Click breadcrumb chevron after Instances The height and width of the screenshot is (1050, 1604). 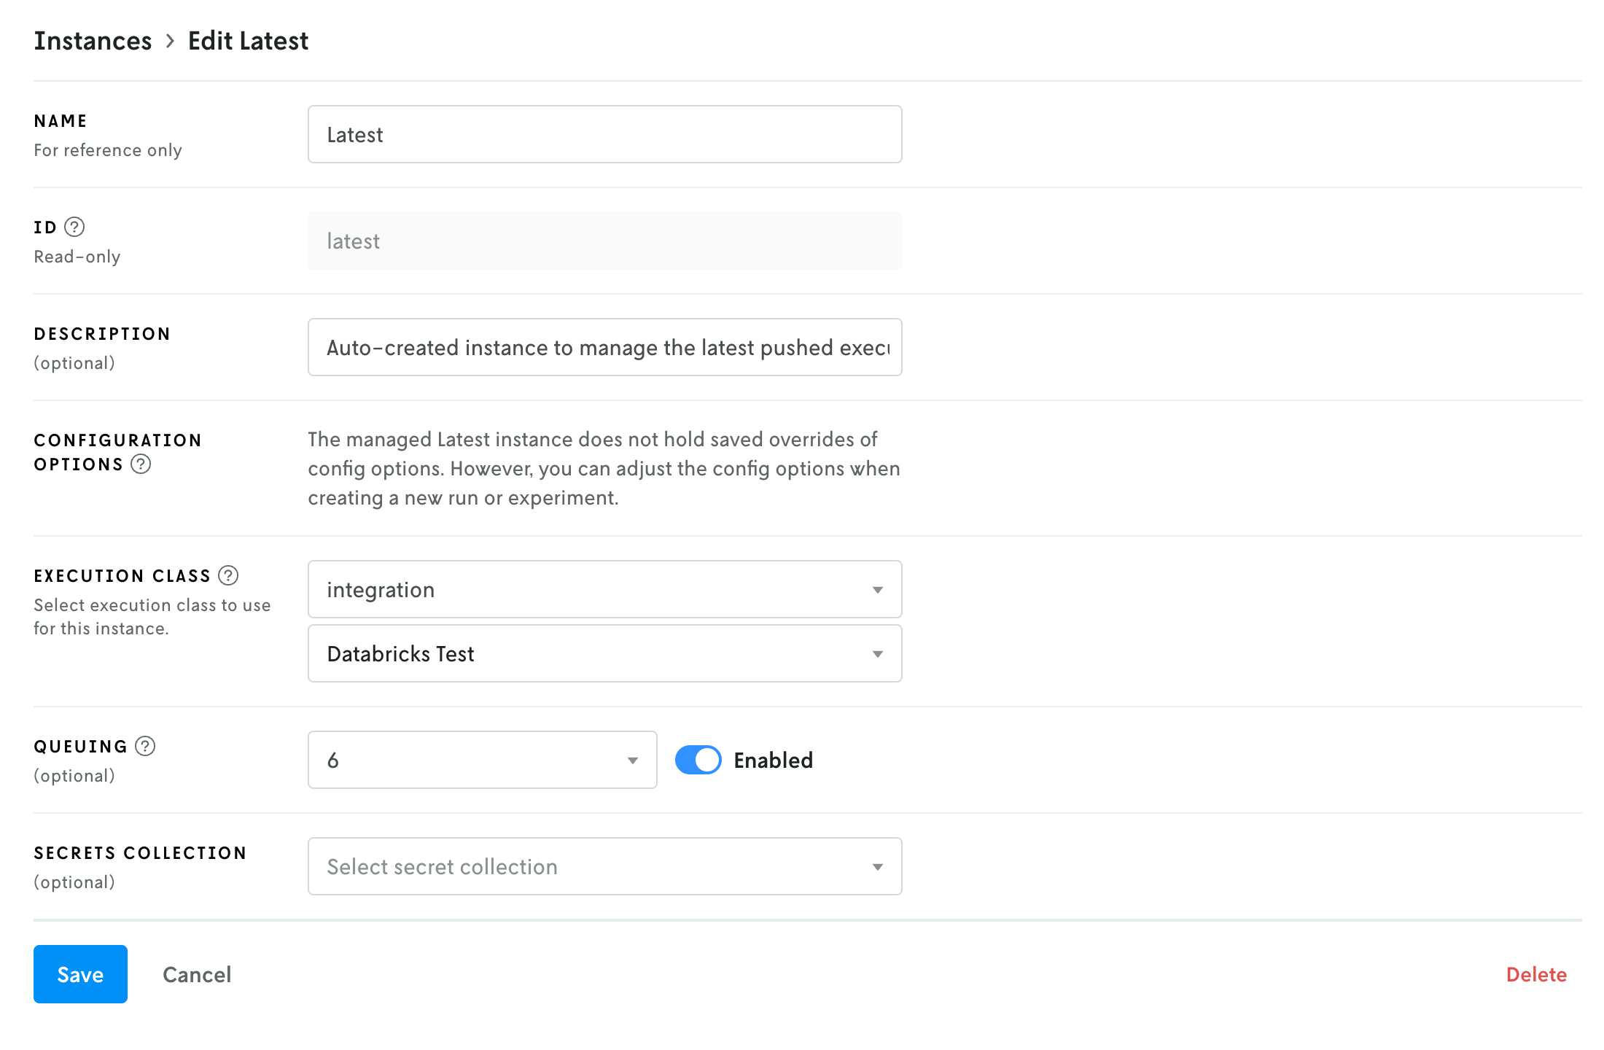pos(170,42)
